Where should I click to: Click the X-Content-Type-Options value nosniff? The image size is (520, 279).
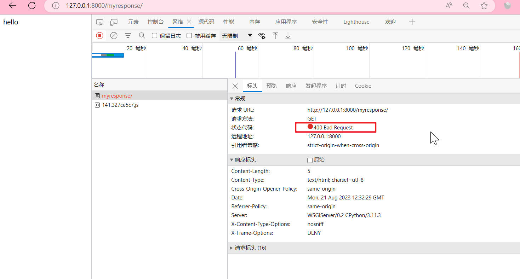tap(315, 224)
